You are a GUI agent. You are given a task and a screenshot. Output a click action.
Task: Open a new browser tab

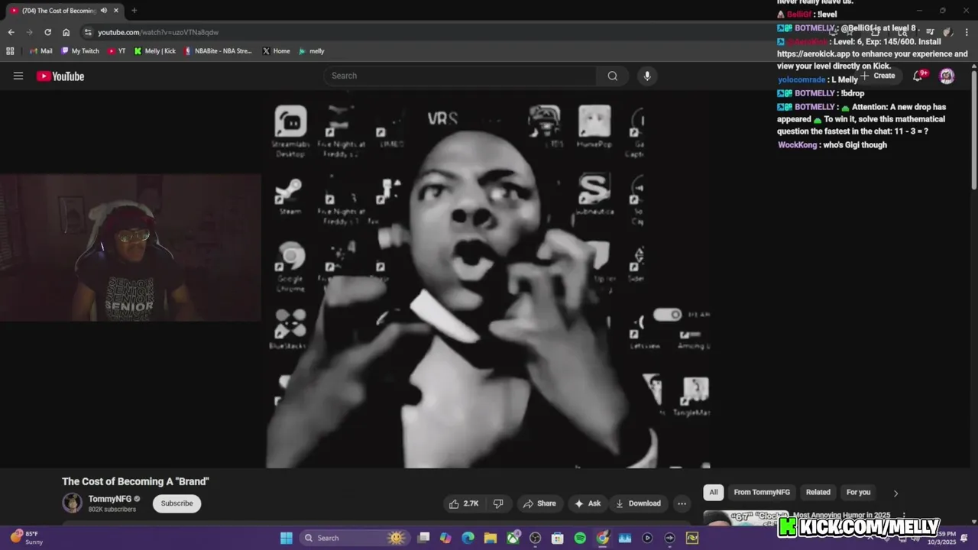click(134, 11)
